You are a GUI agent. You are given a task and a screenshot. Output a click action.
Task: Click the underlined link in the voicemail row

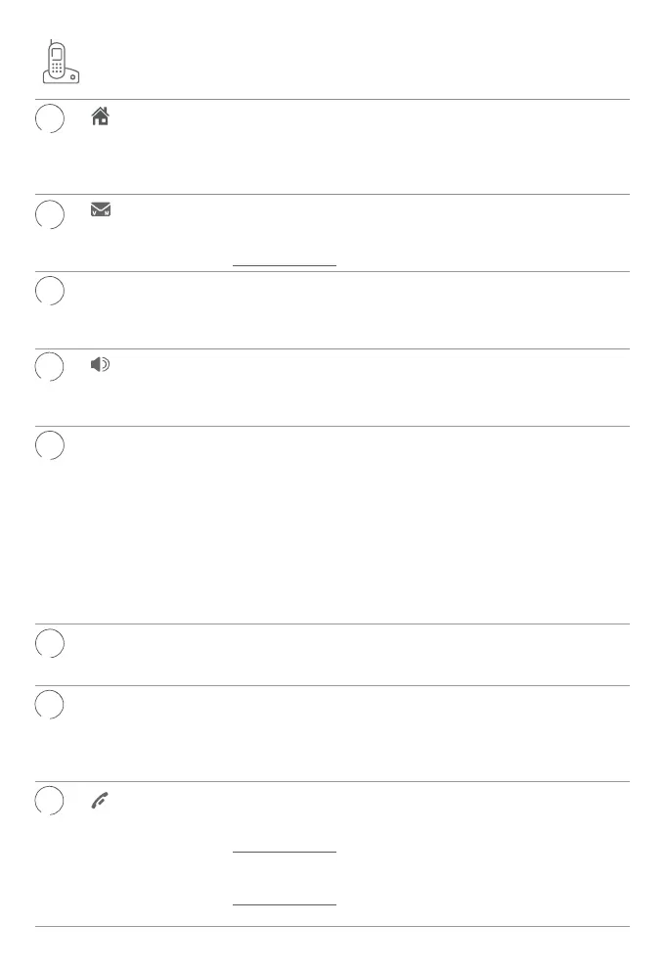285,262
